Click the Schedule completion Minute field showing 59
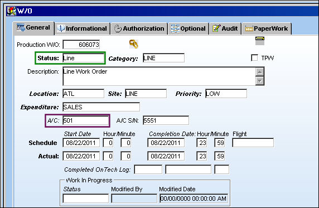Screen dimensions: 319x208 point(220,143)
